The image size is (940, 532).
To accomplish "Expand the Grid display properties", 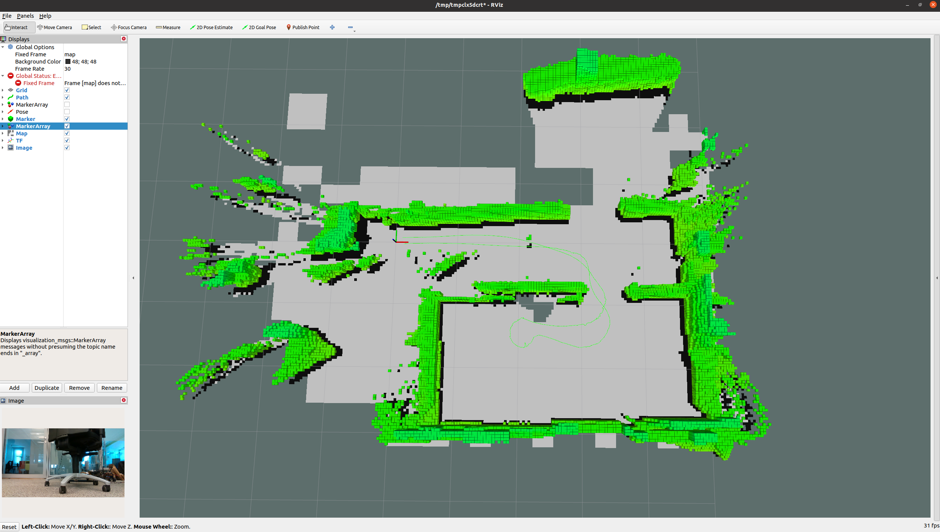I will tap(3, 90).
